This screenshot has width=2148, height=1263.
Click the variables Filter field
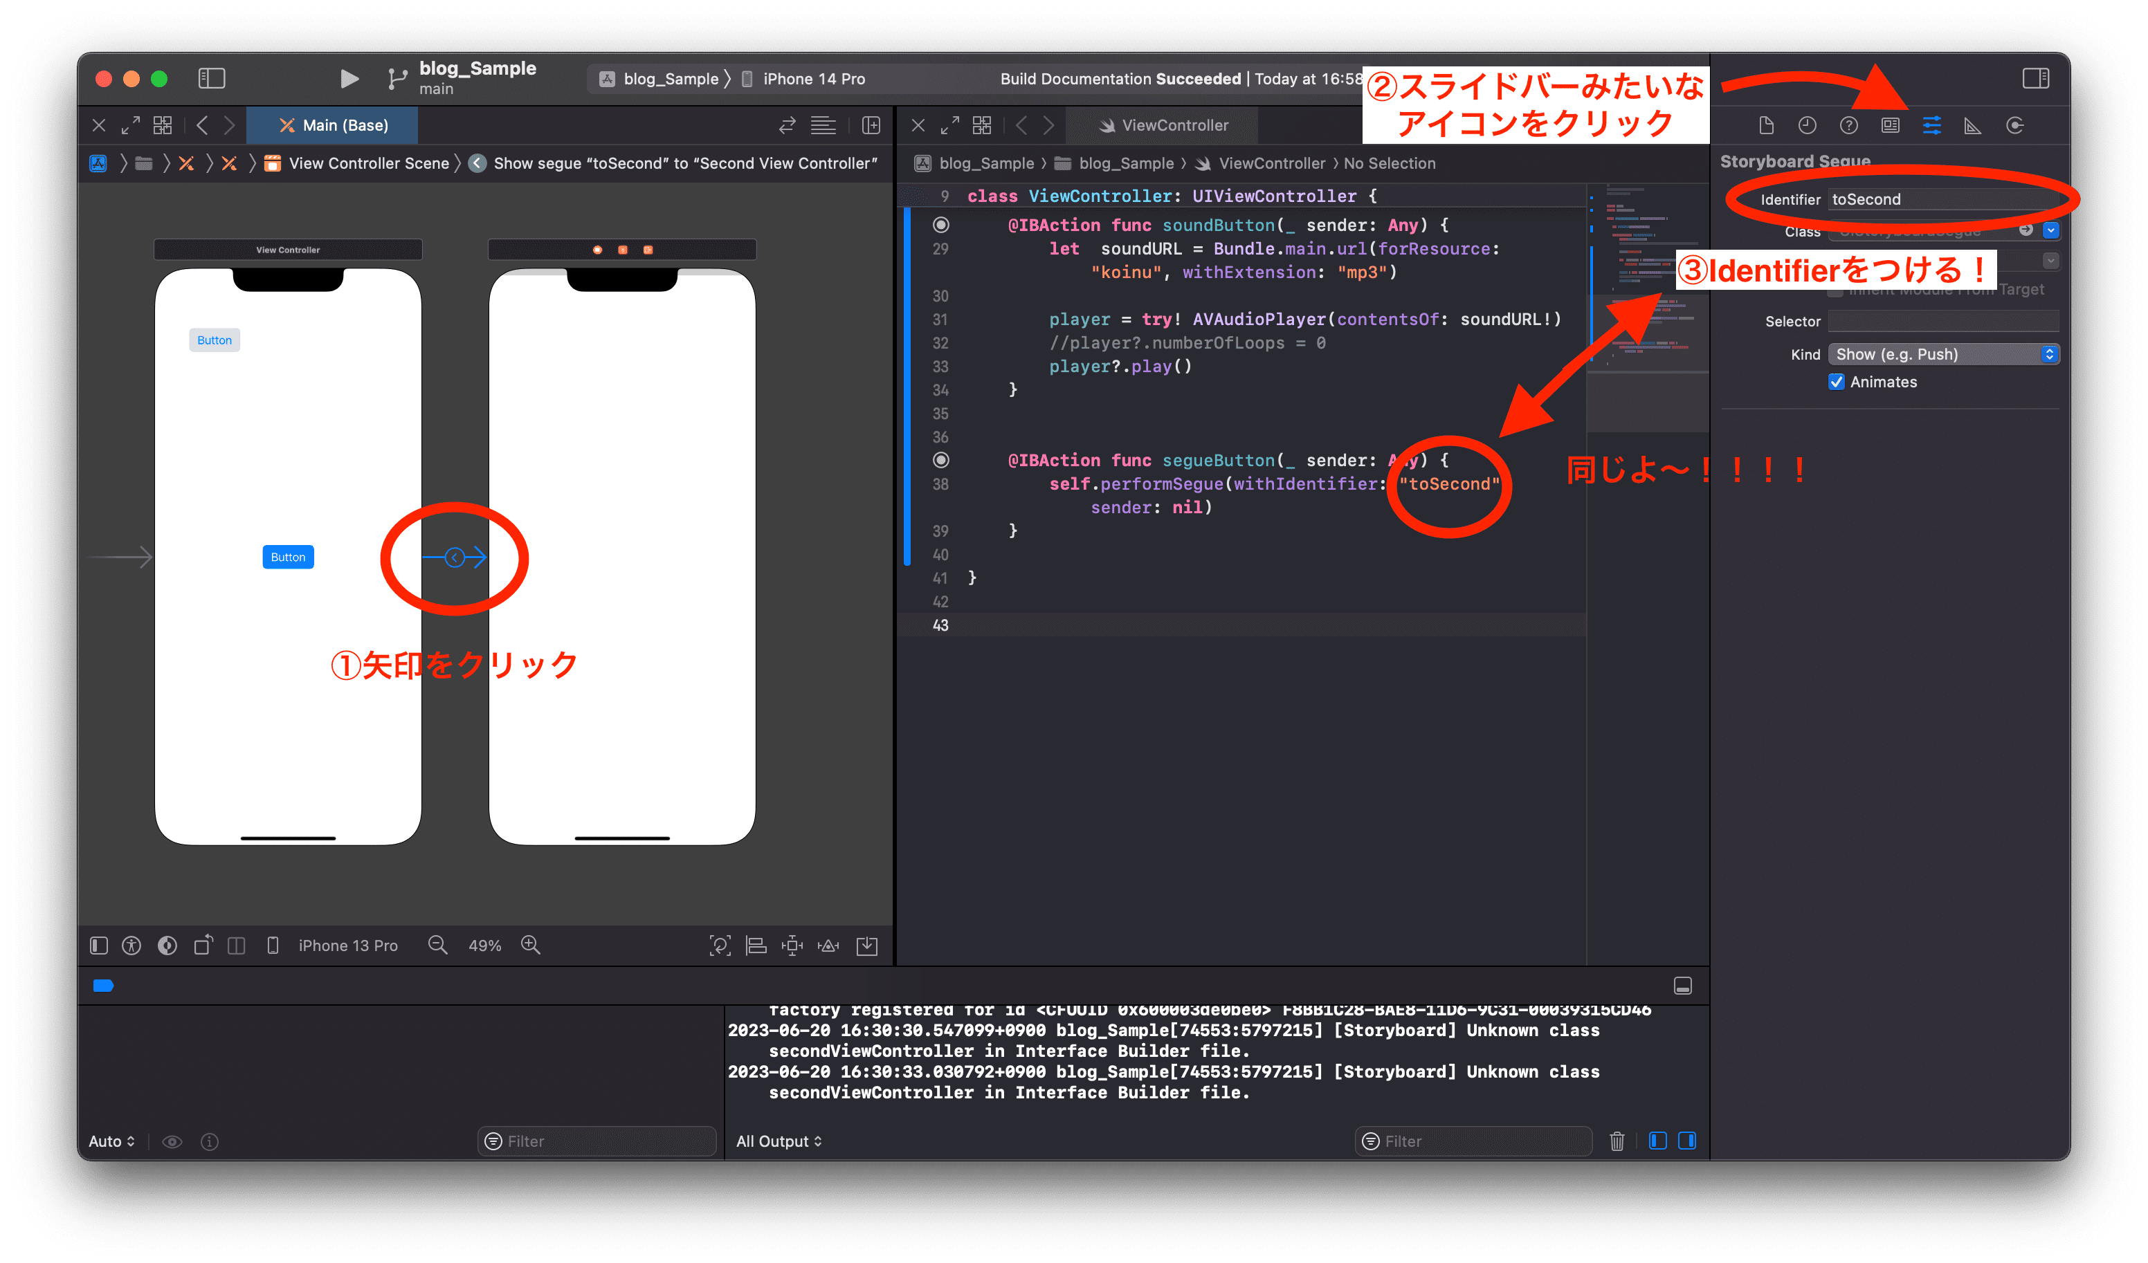point(597,1141)
